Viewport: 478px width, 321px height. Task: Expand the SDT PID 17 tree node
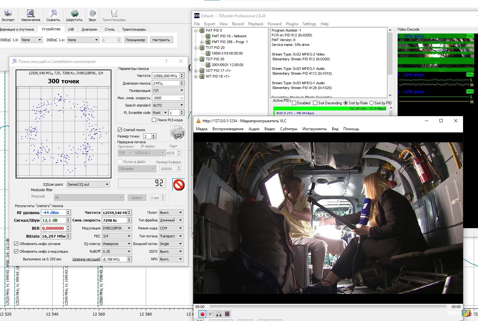pyautogui.click(x=196, y=71)
